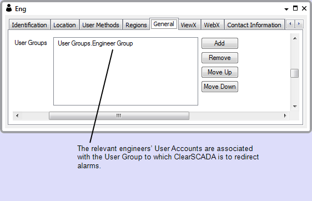The image size is (312, 201).
Task: Click Move Up button
Action: (x=220, y=72)
